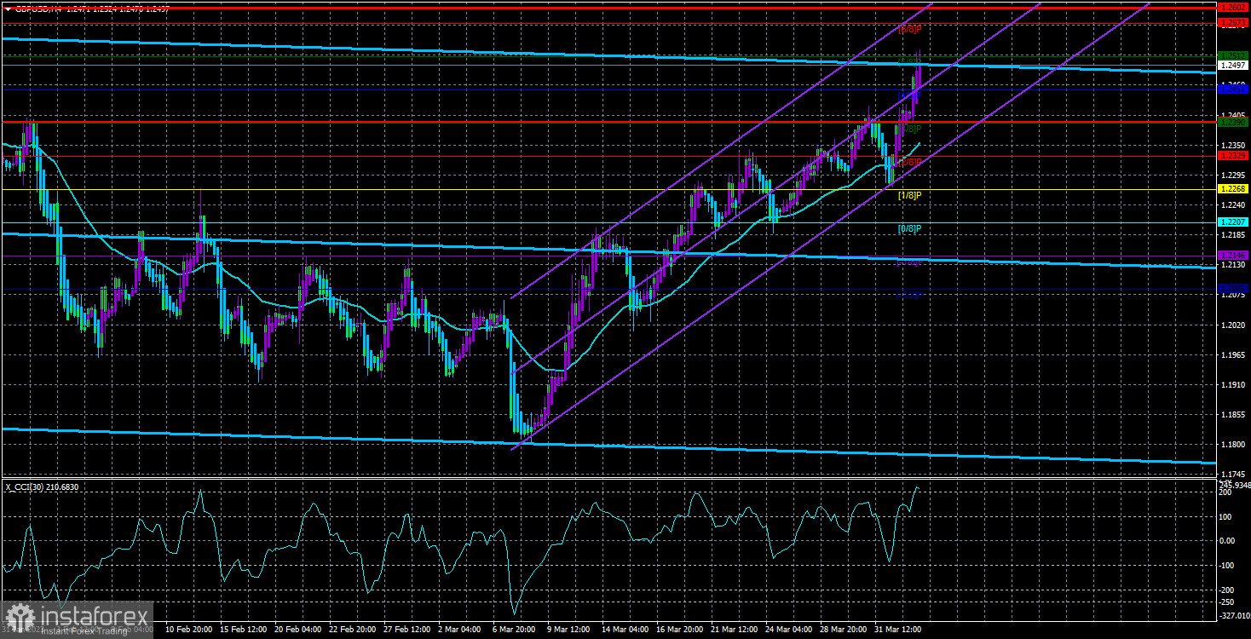Viewport: 1251px width, 639px height.
Task: Click the 1.2295 price axis value
Action: [x=1231, y=175]
